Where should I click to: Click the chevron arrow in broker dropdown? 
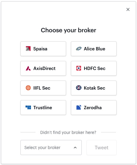point(75,148)
